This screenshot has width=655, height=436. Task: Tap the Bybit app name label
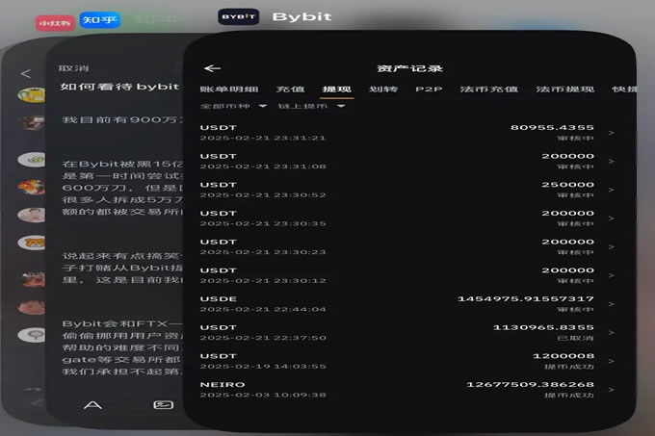coord(302,16)
